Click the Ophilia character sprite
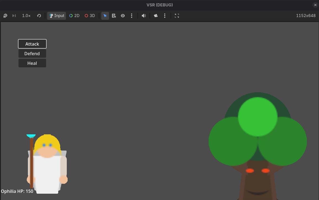The height and width of the screenshot is (200, 319). [47, 164]
